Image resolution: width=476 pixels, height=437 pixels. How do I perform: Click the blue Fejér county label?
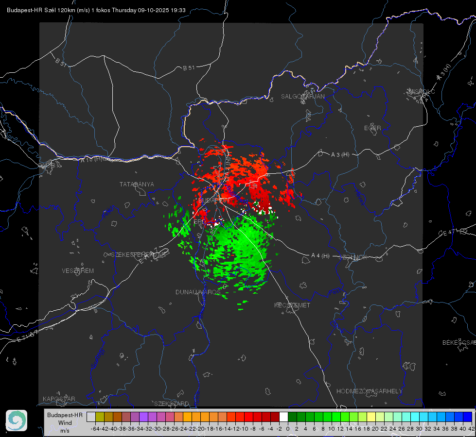click(x=109, y=212)
